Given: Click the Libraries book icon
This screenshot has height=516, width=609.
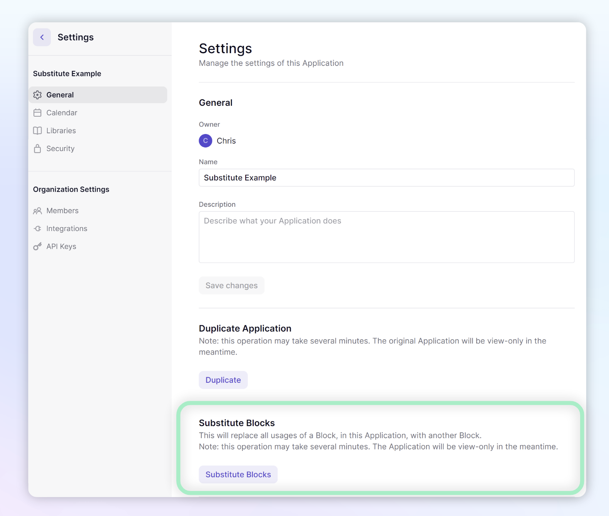Looking at the screenshot, I should pos(37,131).
